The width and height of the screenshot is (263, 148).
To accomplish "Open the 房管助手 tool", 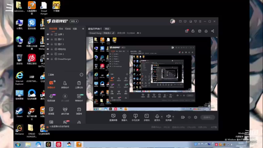I will click(x=65, y=85).
